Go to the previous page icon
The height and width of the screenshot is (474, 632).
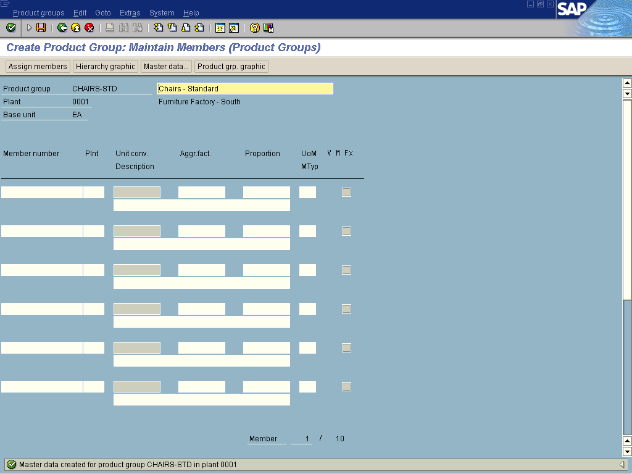(172, 27)
